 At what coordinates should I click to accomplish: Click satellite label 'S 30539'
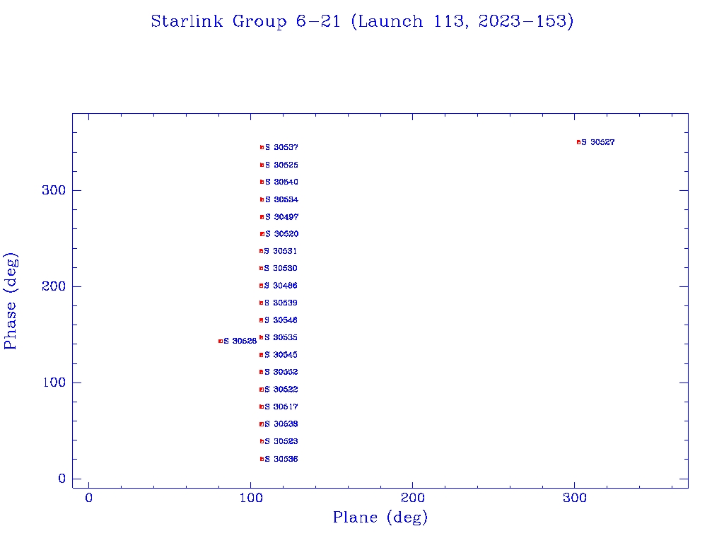pyautogui.click(x=281, y=303)
